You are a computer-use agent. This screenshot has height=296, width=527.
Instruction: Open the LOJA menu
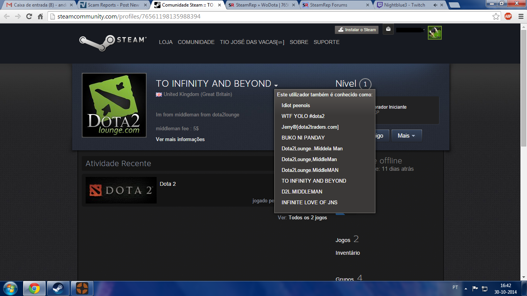coord(166,42)
